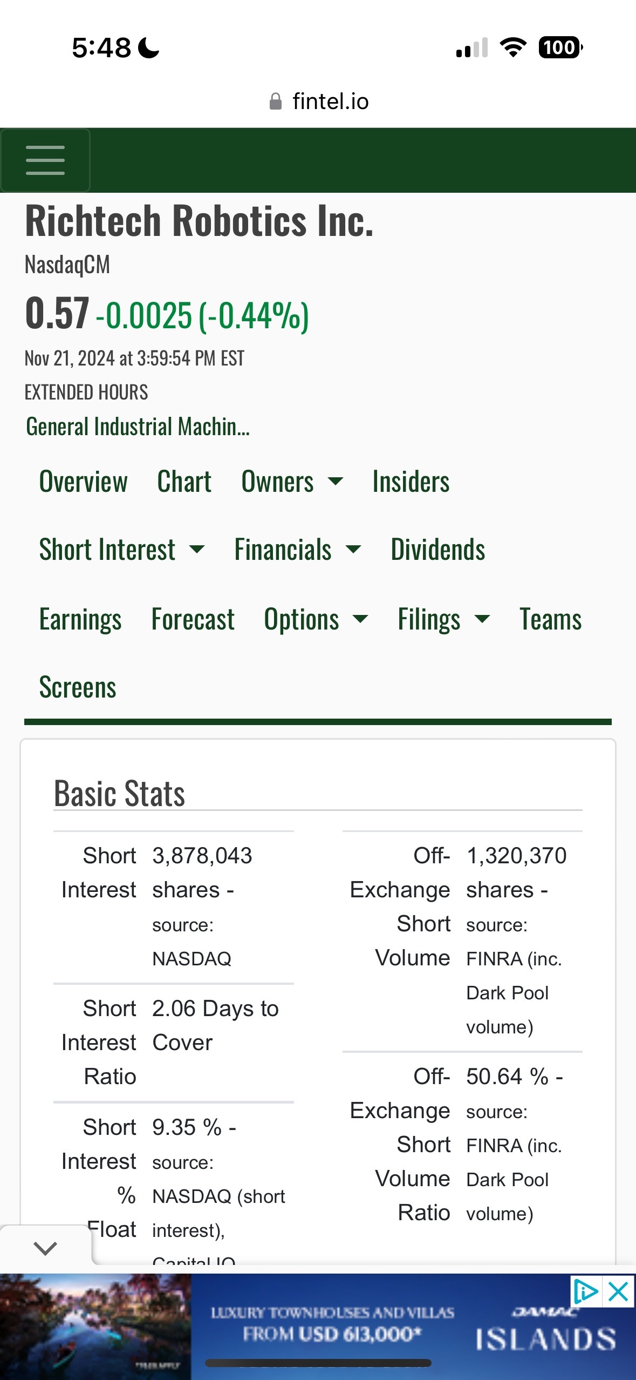Viewport: 636px width, 1380px height.
Task: Close the ad with the X icon
Action: click(x=618, y=1292)
